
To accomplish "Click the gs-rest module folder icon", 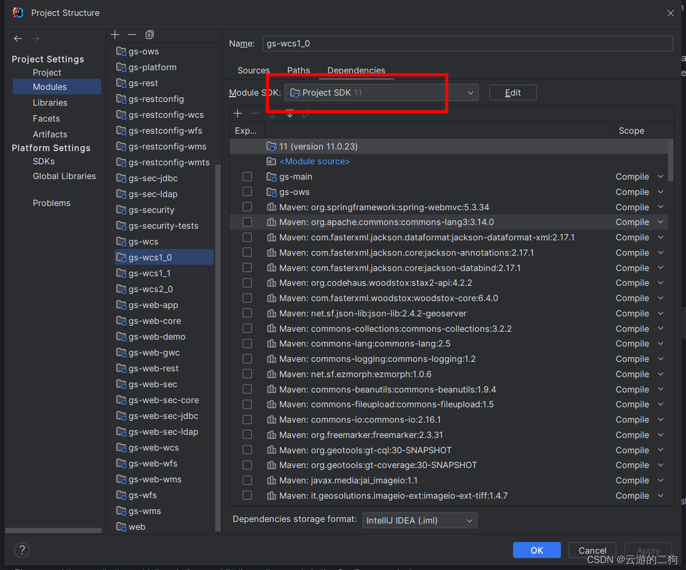I will coord(121,83).
